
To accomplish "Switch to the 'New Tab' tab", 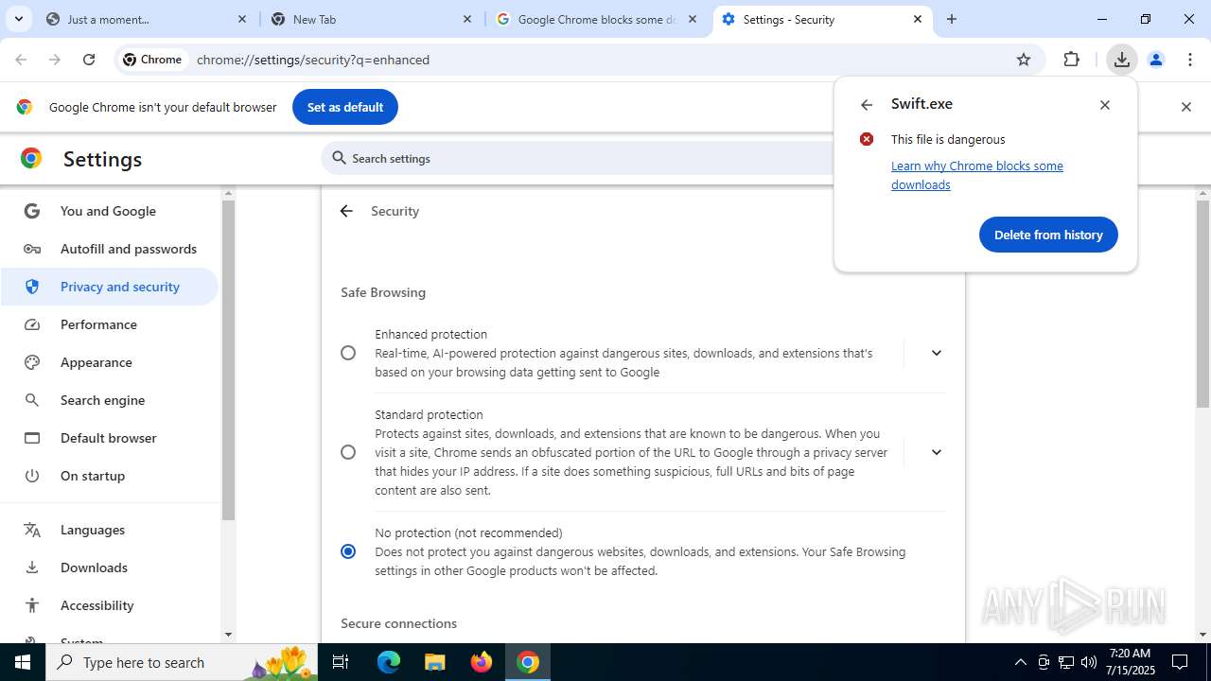I will 372,19.
